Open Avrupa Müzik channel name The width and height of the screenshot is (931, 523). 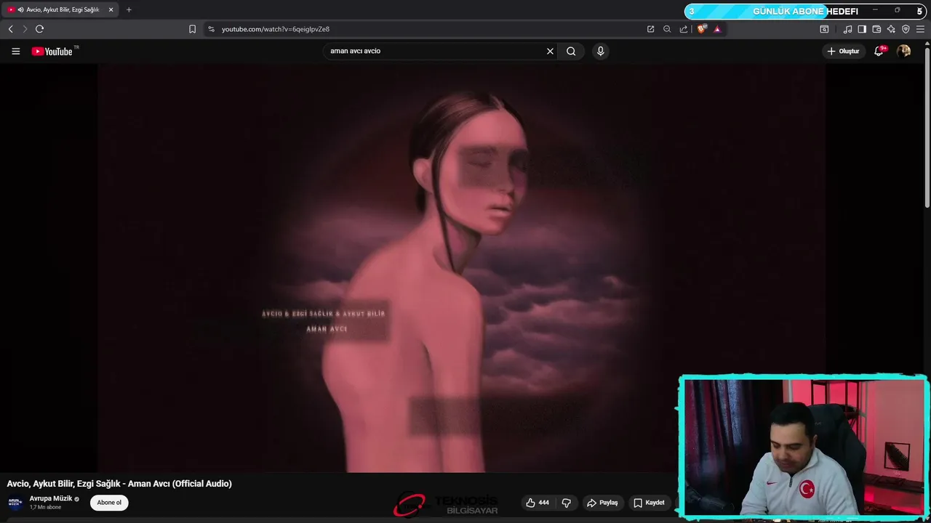[x=51, y=498]
